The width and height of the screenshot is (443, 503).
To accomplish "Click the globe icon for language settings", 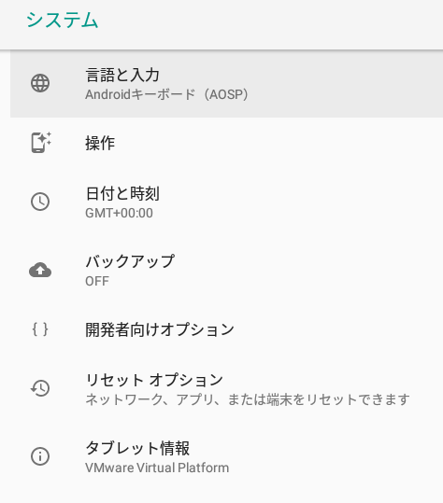I will (x=40, y=83).
